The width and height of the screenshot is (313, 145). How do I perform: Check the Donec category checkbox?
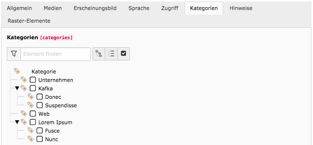pyautogui.click(x=40, y=97)
